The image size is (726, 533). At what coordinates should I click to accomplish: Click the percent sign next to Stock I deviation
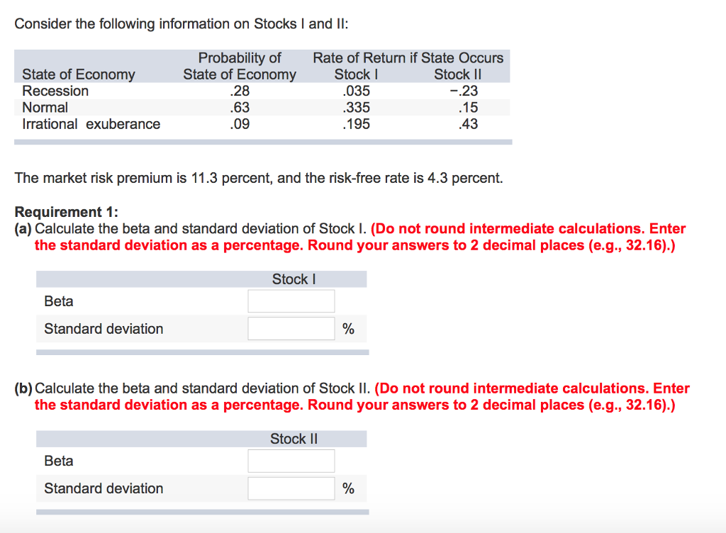347,328
